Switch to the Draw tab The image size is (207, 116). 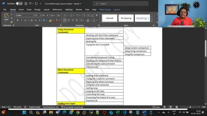tap(29, 10)
